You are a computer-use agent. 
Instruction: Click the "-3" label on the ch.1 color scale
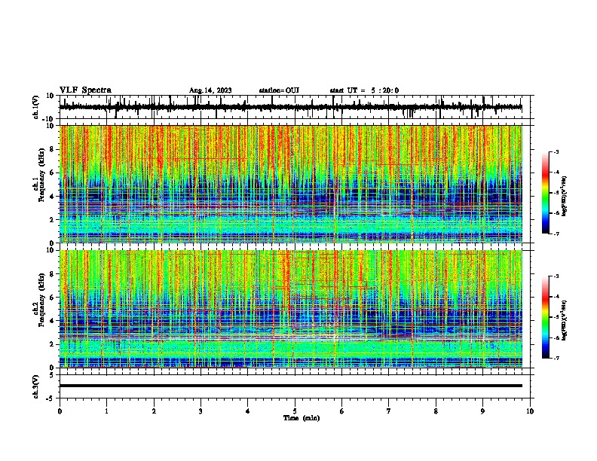click(556, 151)
